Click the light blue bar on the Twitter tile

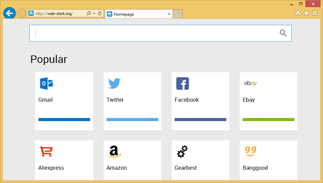(x=132, y=120)
